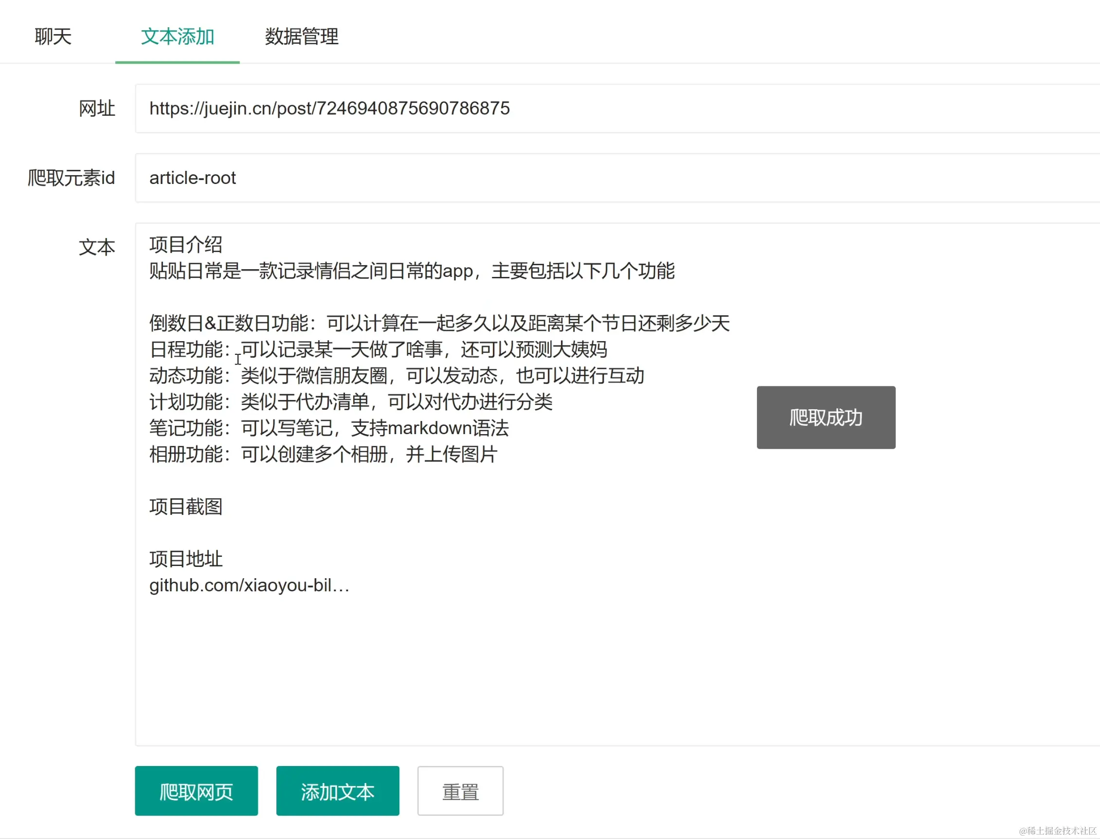Click the 项目介绍 line in text
Screen dimensions: 1100x839
tap(186, 245)
